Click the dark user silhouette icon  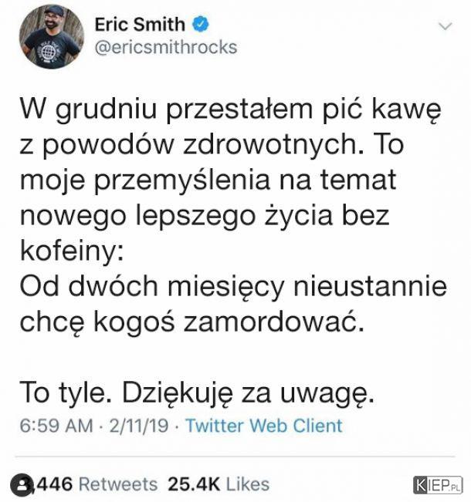pyautogui.click(x=22, y=485)
